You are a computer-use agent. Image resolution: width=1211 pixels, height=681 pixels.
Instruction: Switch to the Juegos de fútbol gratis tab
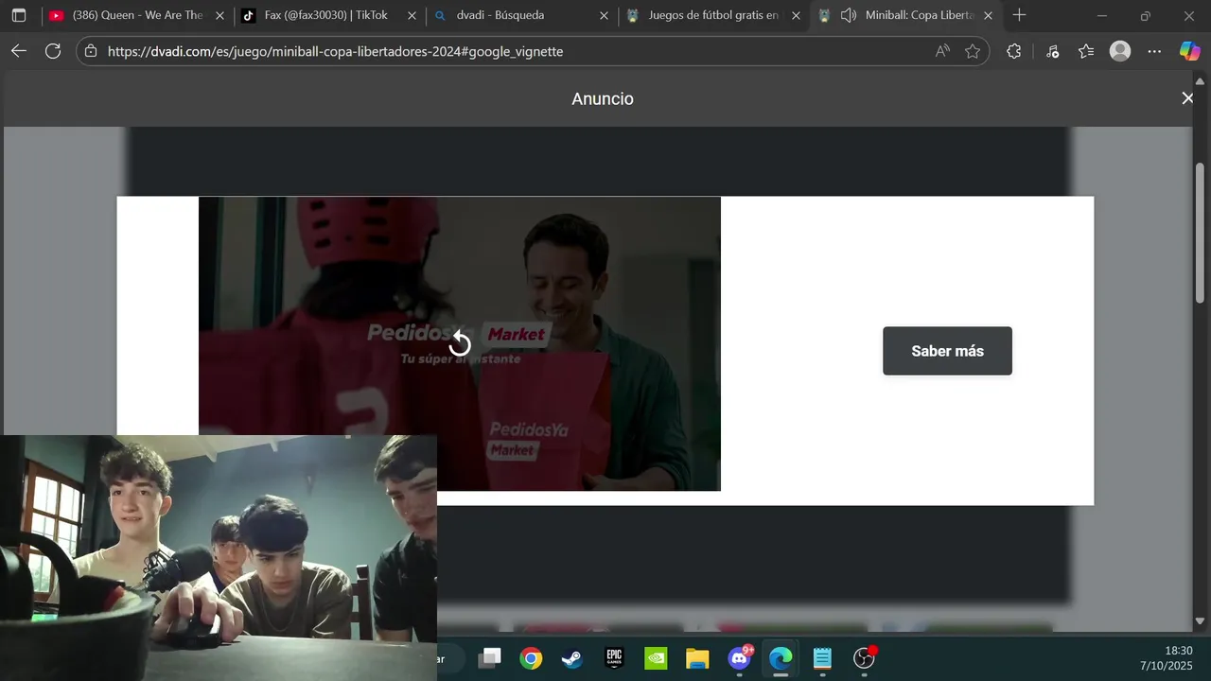pyautogui.click(x=712, y=16)
